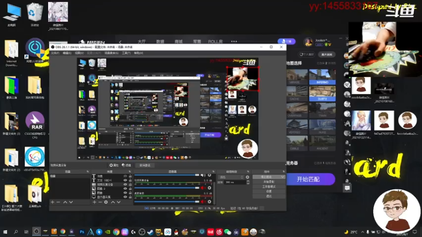This screenshot has width=422, height=237.
Task: Move scene down with arrow icon
Action: coord(71,202)
